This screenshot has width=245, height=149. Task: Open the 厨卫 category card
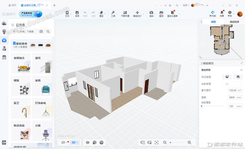pyautogui.click(x=21, y=108)
